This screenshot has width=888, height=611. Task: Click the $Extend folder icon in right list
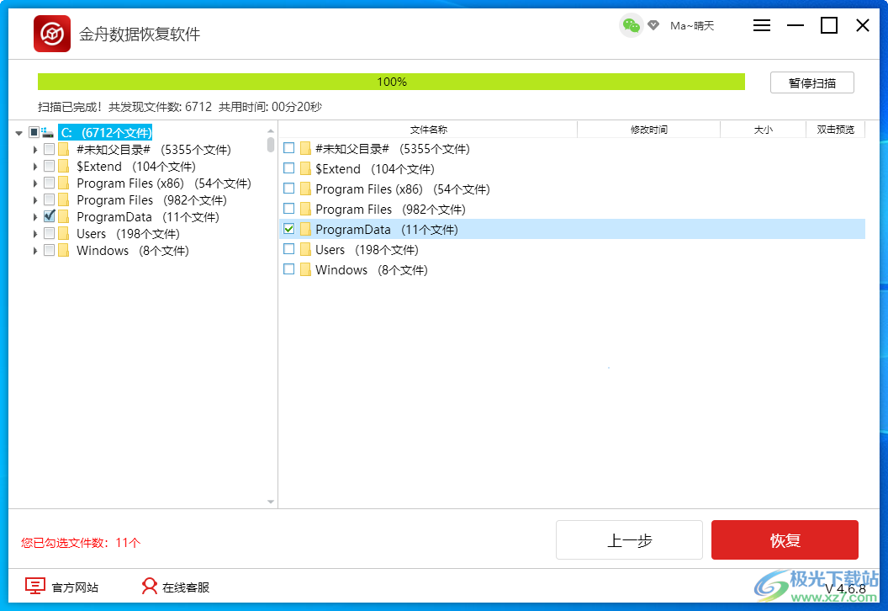pos(305,169)
